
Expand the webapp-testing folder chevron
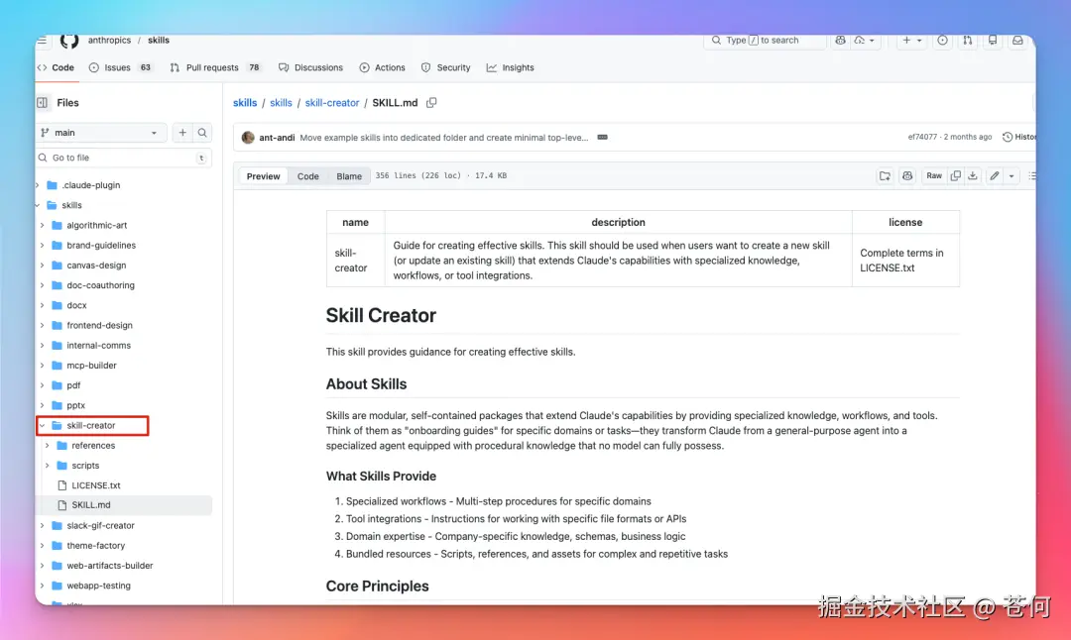point(43,587)
